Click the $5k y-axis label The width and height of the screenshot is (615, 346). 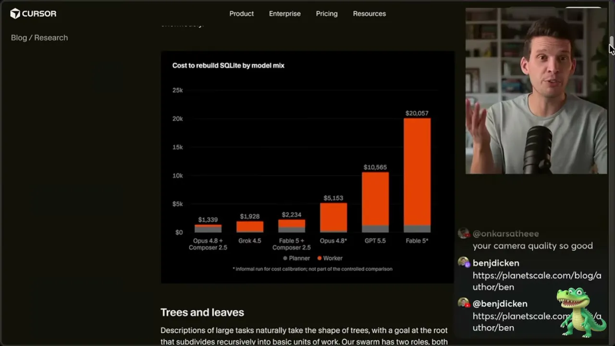coord(178,204)
